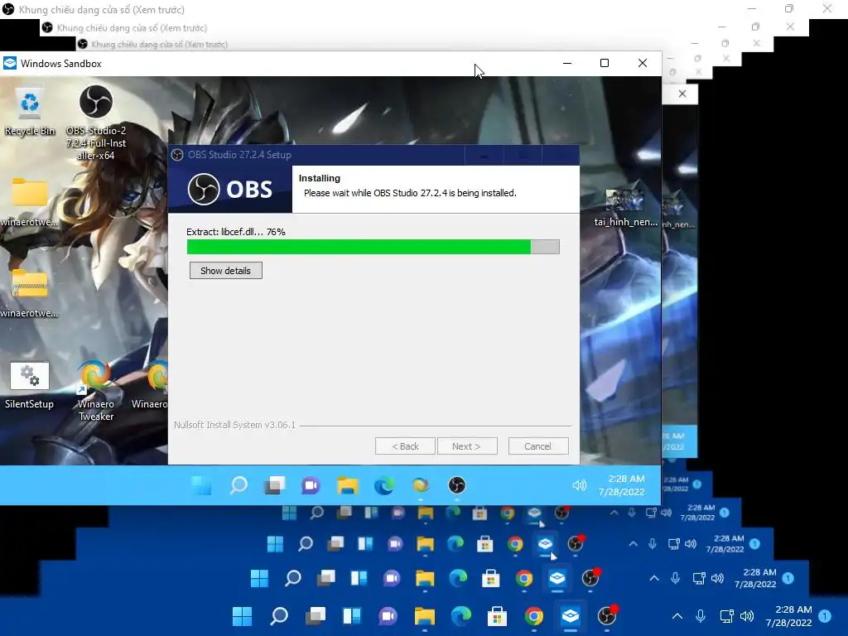
Task: Maximize the Windows Sandbox window
Action: pyautogui.click(x=605, y=63)
